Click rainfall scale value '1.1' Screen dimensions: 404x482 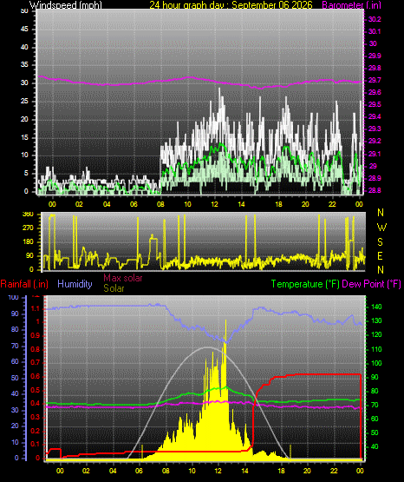(x=36, y=308)
